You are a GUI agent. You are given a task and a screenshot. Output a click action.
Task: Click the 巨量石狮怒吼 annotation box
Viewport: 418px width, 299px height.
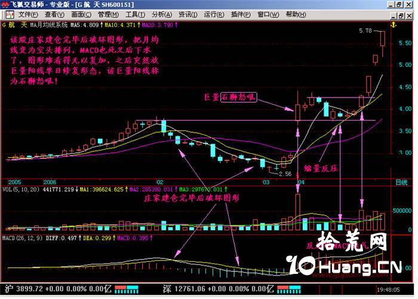coord(239,97)
